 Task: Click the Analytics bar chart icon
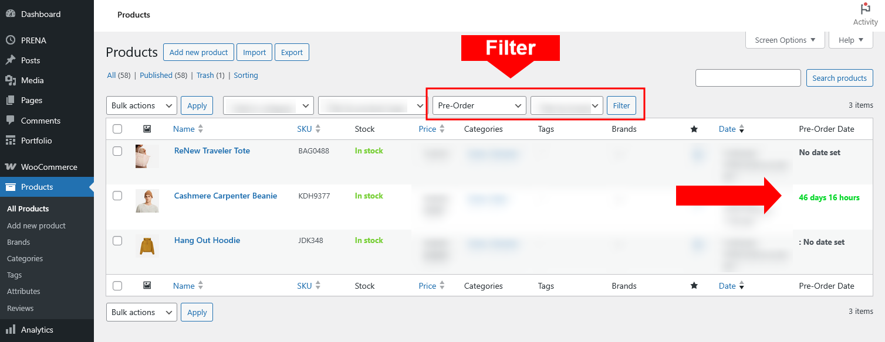coord(11,330)
